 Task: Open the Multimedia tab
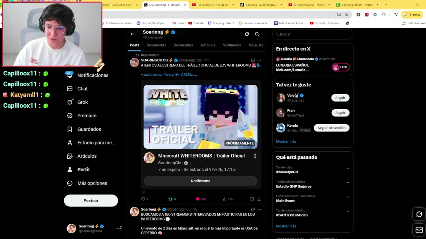pos(232,45)
